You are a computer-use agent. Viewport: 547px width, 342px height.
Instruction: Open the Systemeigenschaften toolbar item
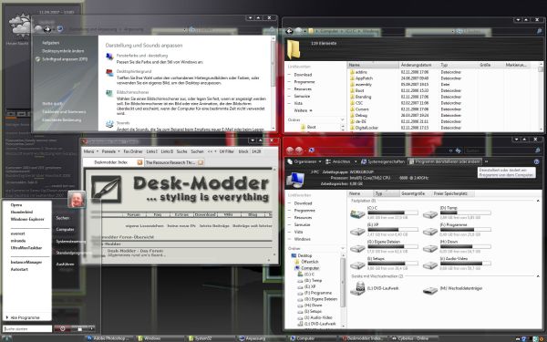click(383, 161)
